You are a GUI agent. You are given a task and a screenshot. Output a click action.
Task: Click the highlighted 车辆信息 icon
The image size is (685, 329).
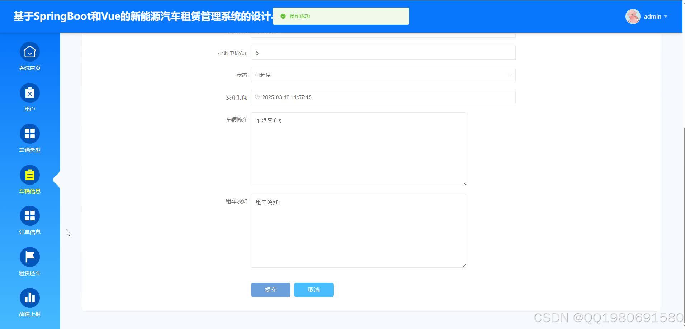pyautogui.click(x=30, y=175)
